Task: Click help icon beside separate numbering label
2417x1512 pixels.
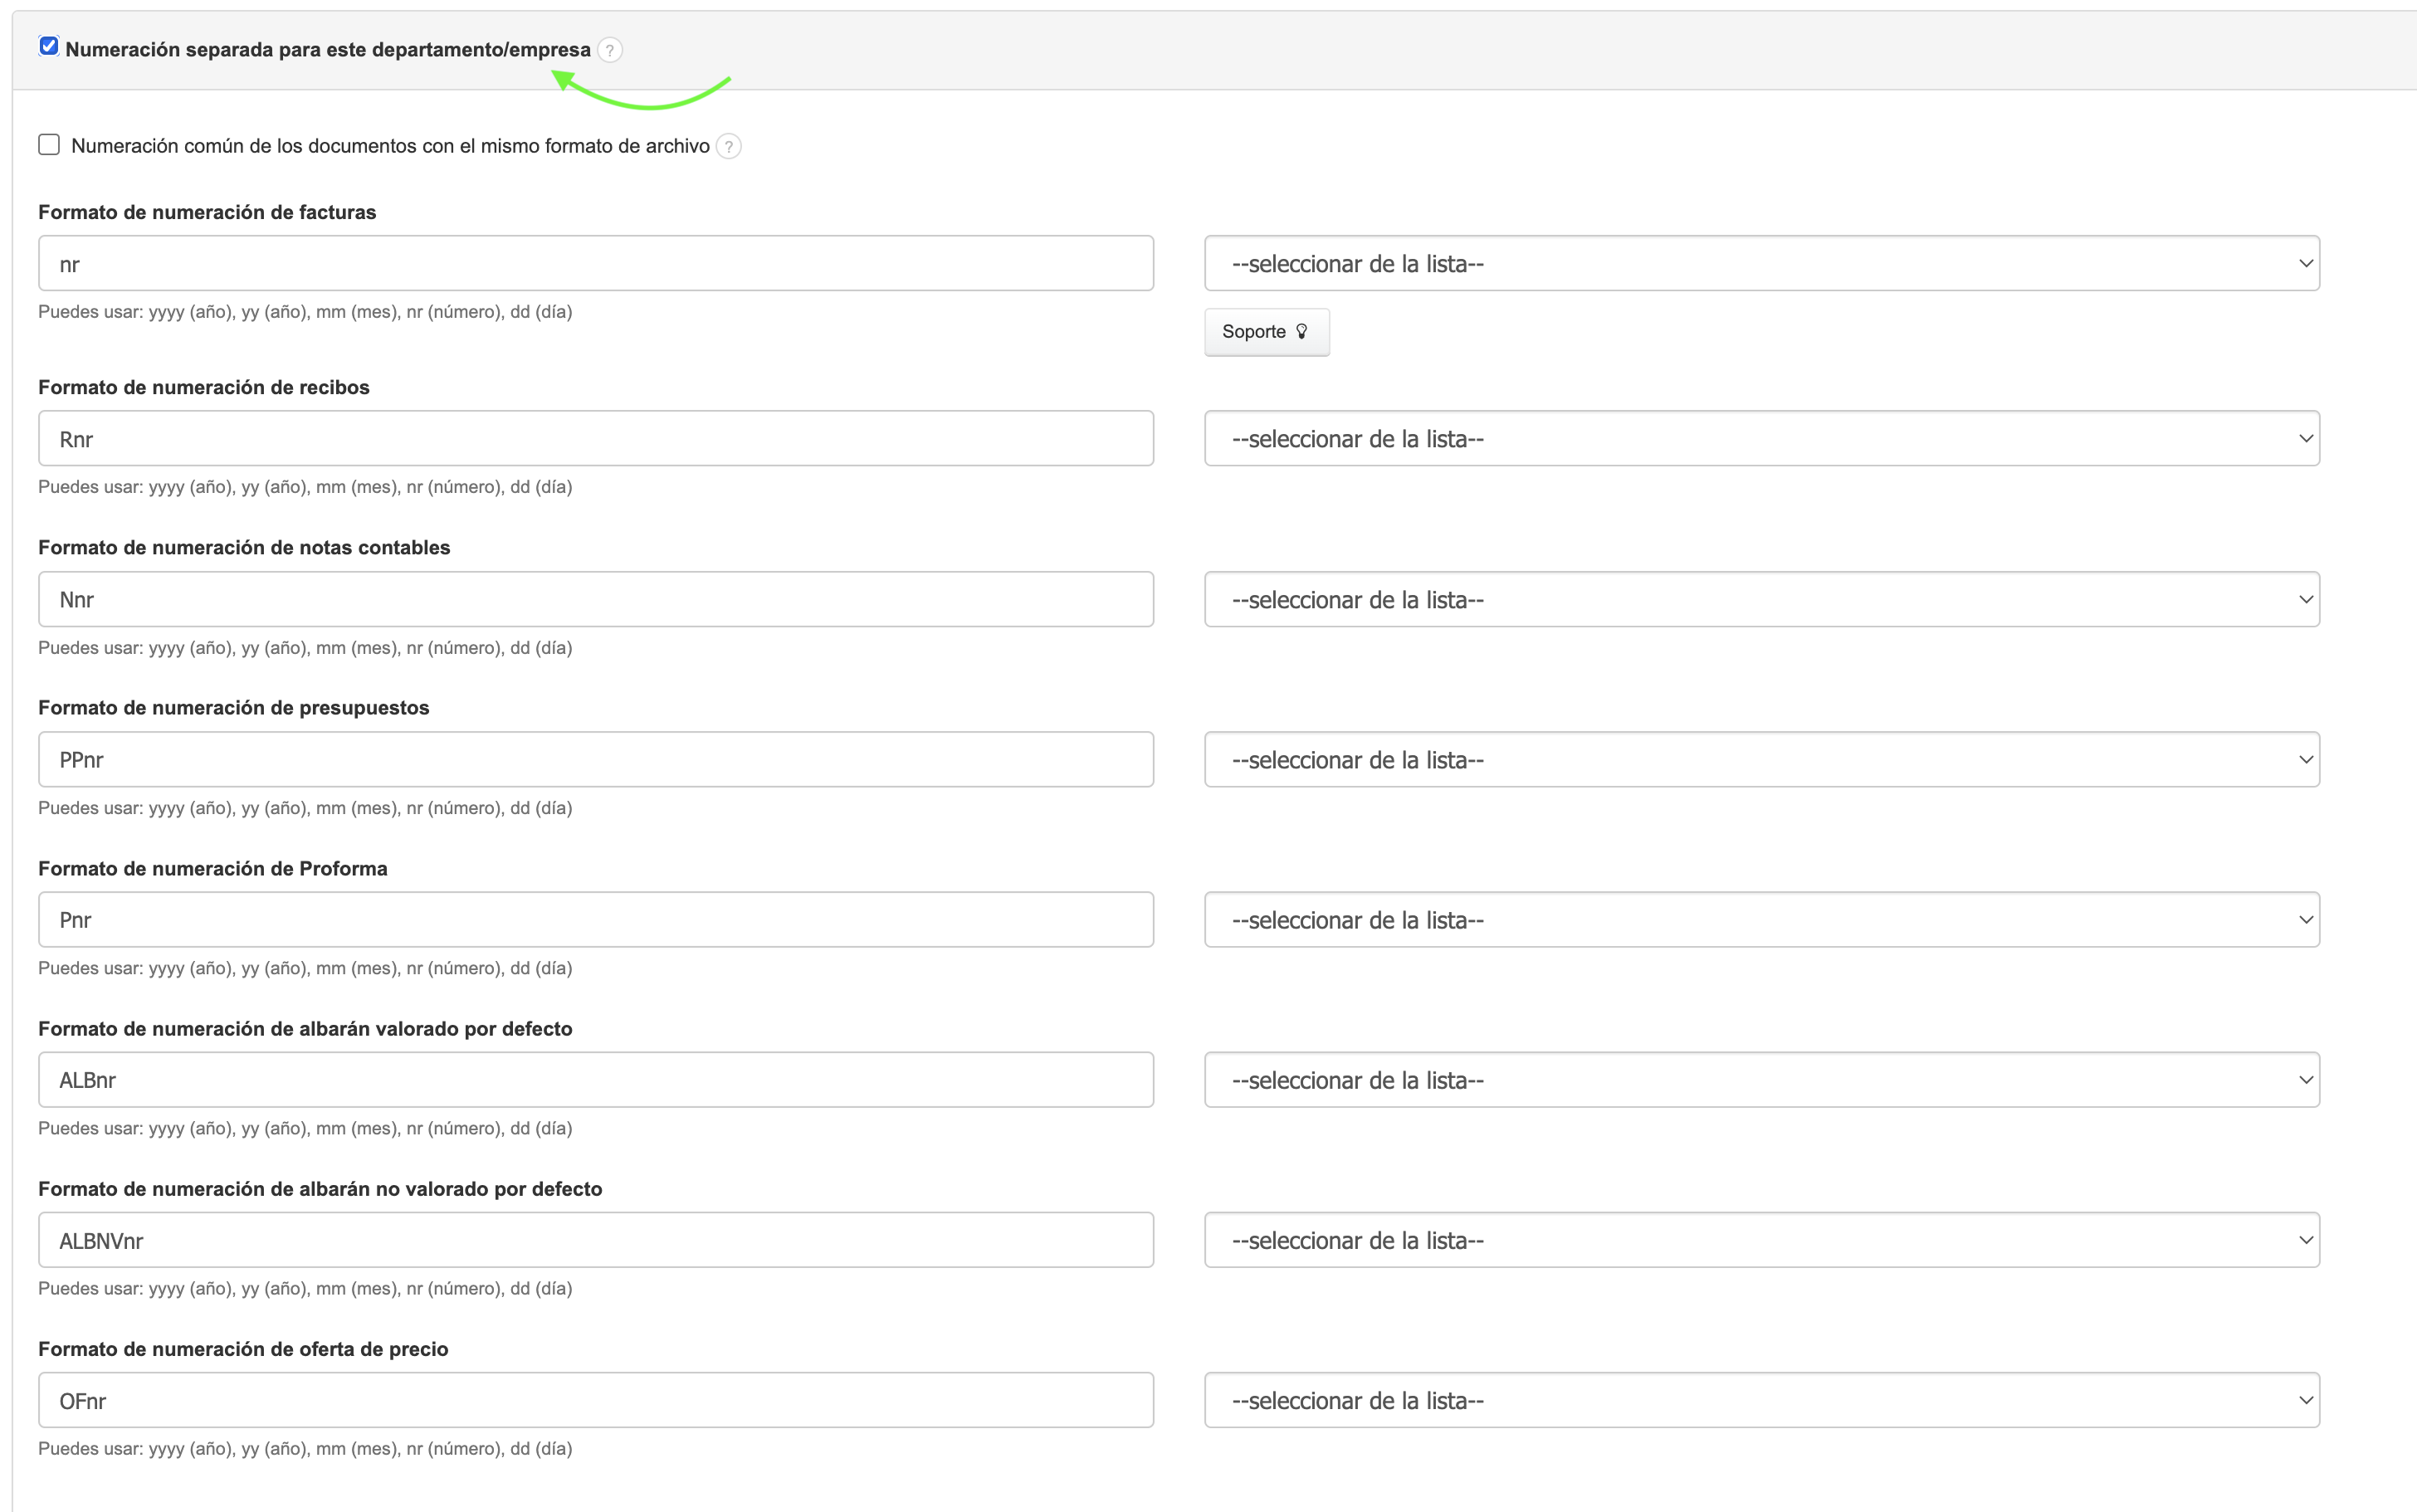Action: pyautogui.click(x=609, y=50)
